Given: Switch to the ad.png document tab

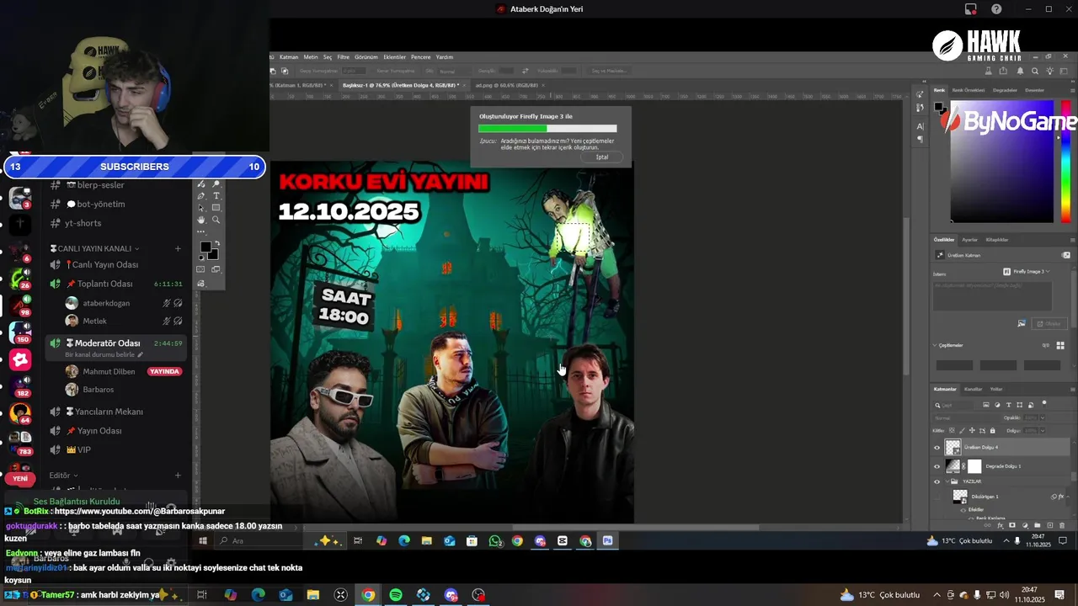Looking at the screenshot, I should 507,85.
